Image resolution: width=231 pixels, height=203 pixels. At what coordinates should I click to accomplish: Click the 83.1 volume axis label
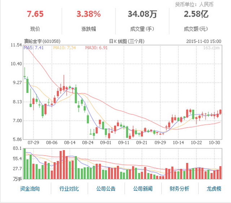(17, 148)
